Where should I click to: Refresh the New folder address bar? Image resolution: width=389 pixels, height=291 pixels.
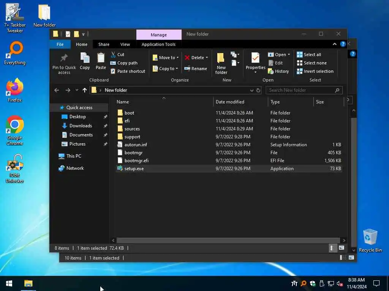pos(258,90)
